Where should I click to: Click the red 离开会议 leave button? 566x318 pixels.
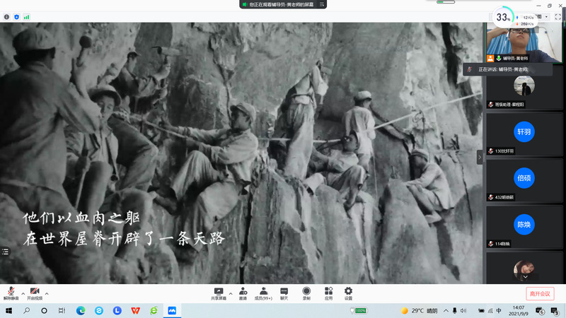tap(540, 293)
